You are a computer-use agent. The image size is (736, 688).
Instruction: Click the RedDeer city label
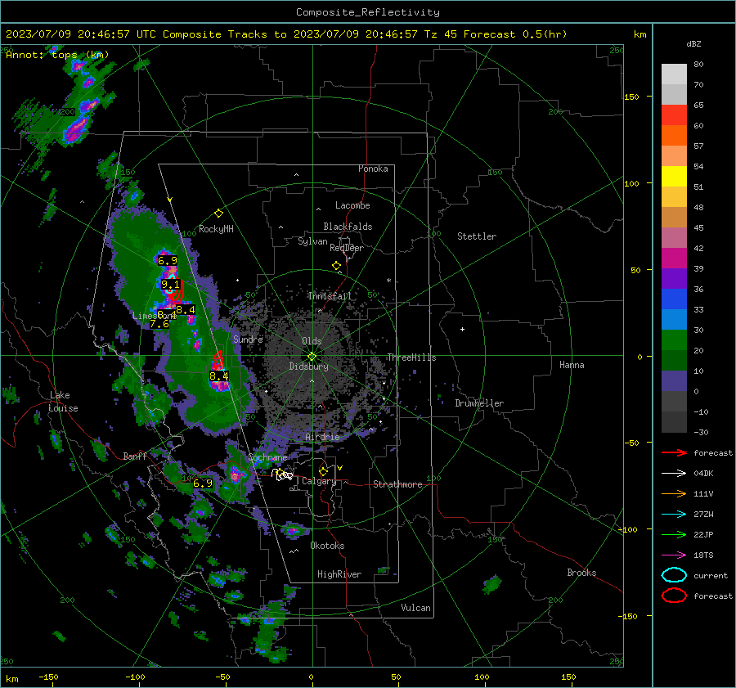(347, 248)
